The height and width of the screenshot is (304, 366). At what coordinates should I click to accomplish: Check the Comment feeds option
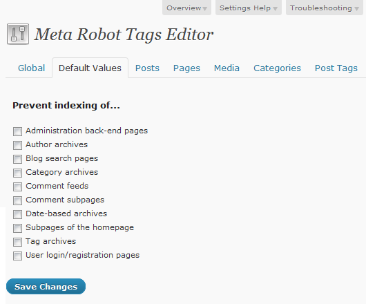click(x=17, y=187)
